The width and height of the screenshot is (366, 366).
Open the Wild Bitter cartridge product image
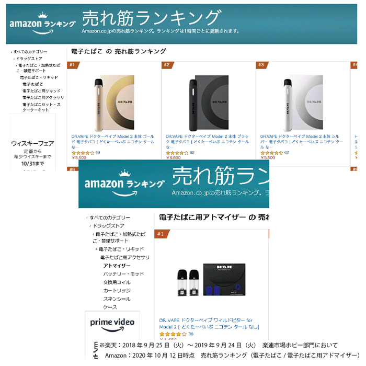(x=211, y=280)
